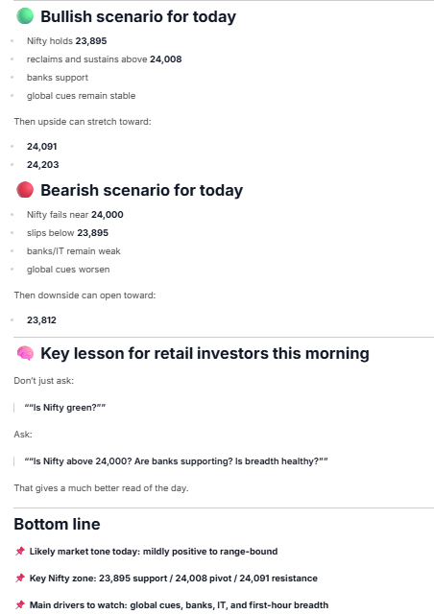434x614 pixels.
Task: Click the 'Then downside can open toward' text
Action: point(84,295)
